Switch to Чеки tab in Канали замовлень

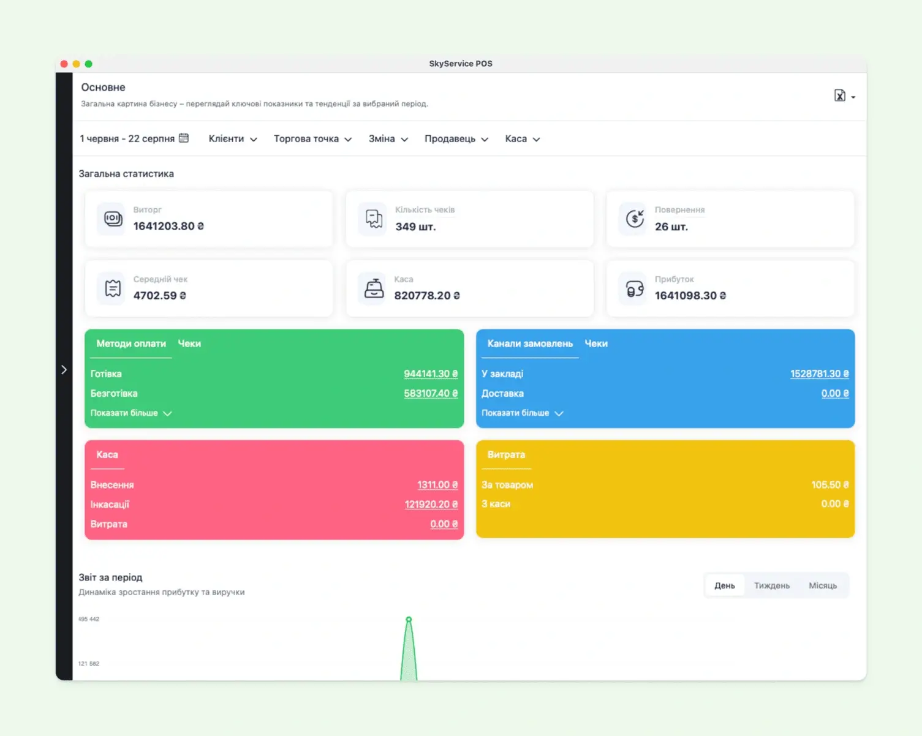click(x=595, y=344)
